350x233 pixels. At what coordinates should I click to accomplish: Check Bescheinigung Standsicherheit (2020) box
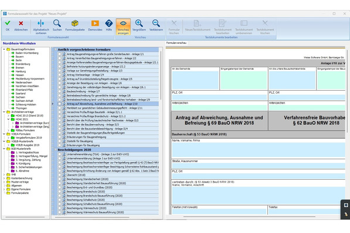[60, 179]
